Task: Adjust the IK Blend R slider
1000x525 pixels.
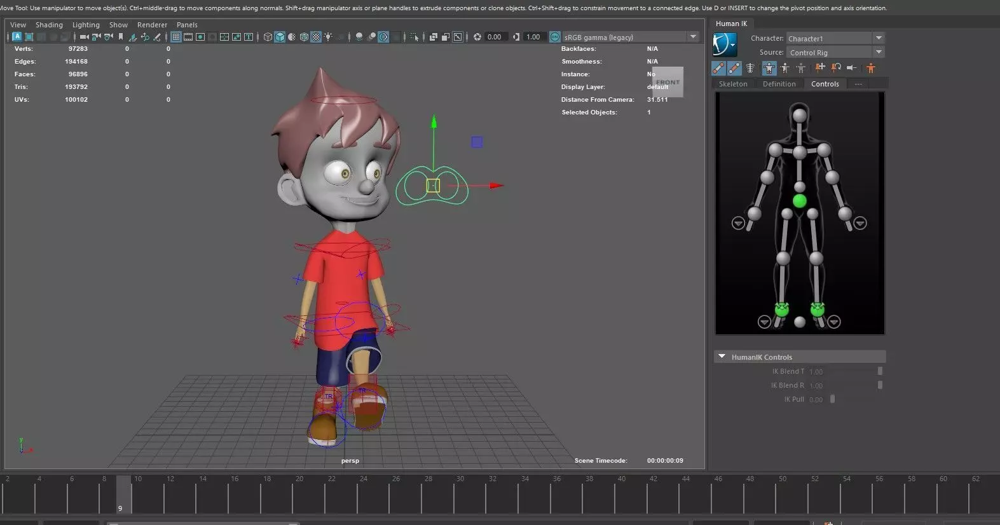Action: [880, 385]
